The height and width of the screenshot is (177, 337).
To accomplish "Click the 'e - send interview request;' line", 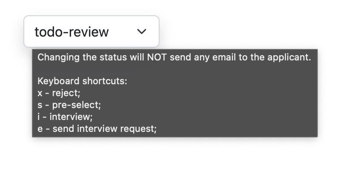I will 97,128.
